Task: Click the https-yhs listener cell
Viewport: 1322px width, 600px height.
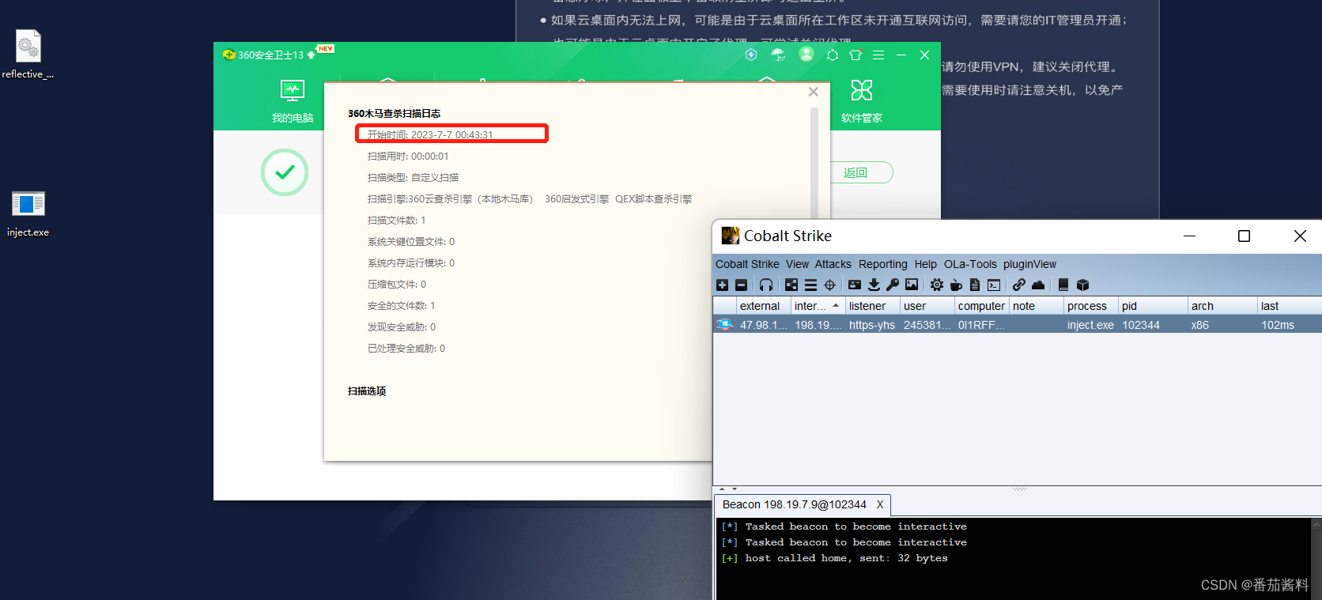Action: click(x=872, y=325)
